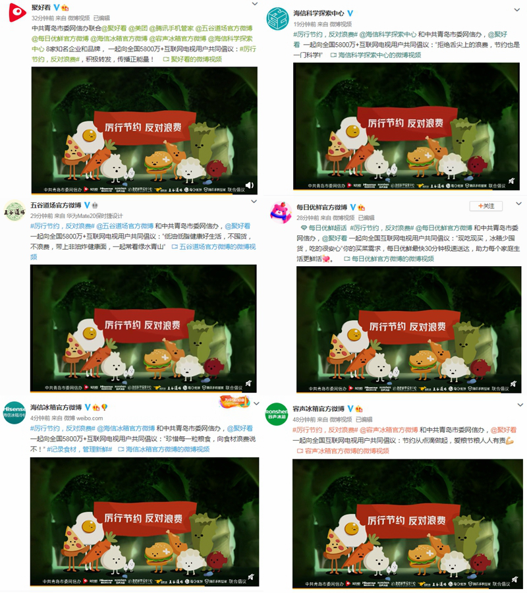
Task: Open the Hisense 海信冰箱 avatar icon
Action: click(x=14, y=412)
